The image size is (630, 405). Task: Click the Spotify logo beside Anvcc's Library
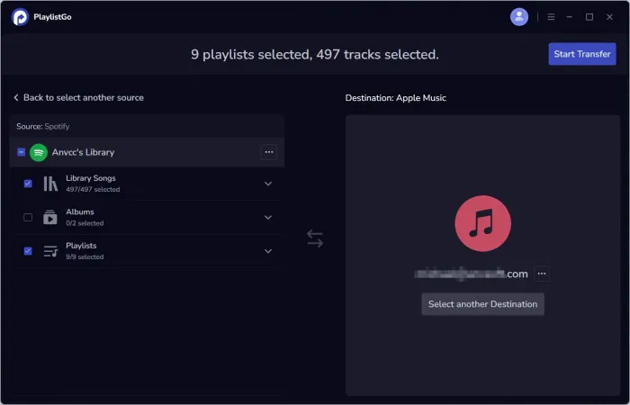pyautogui.click(x=39, y=152)
